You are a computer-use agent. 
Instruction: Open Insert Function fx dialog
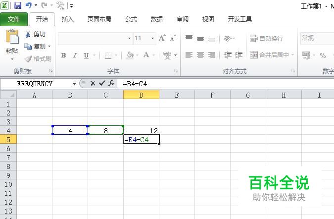click(111, 83)
